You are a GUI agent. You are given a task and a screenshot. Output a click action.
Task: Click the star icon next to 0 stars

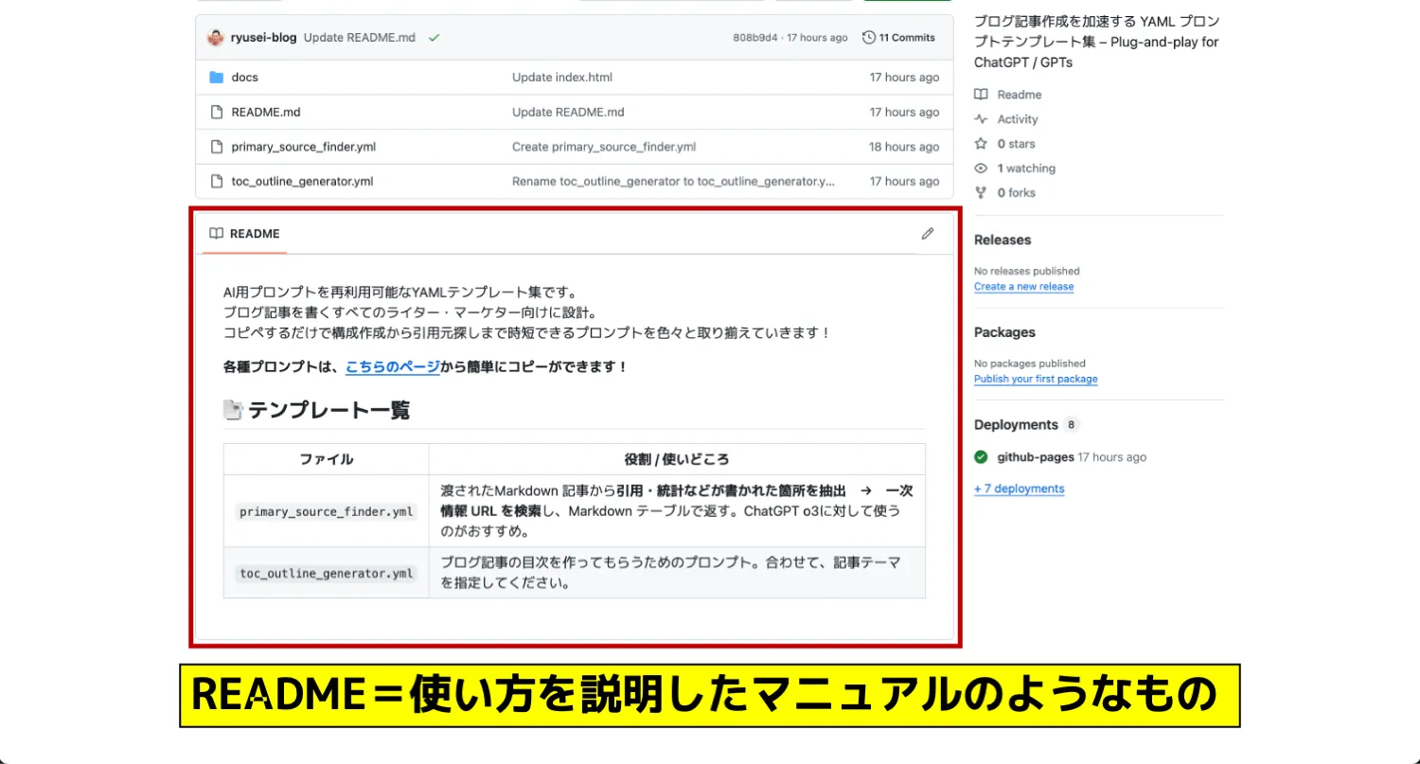pos(981,144)
